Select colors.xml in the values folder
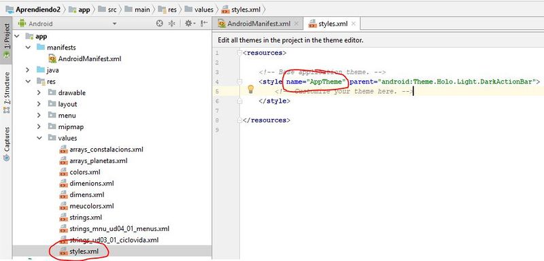544x261 pixels. point(84,172)
